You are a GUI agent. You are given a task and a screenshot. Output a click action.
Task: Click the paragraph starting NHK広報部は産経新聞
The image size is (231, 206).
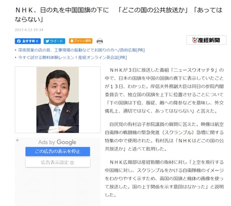pyautogui.click(x=164, y=178)
